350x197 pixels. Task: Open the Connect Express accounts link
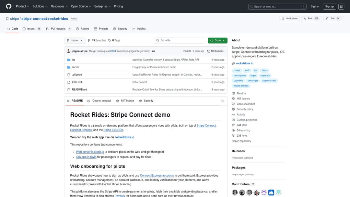click(x=157, y=176)
